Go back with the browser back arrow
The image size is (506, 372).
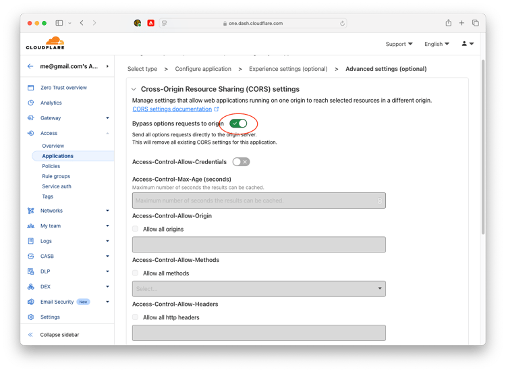[82, 23]
